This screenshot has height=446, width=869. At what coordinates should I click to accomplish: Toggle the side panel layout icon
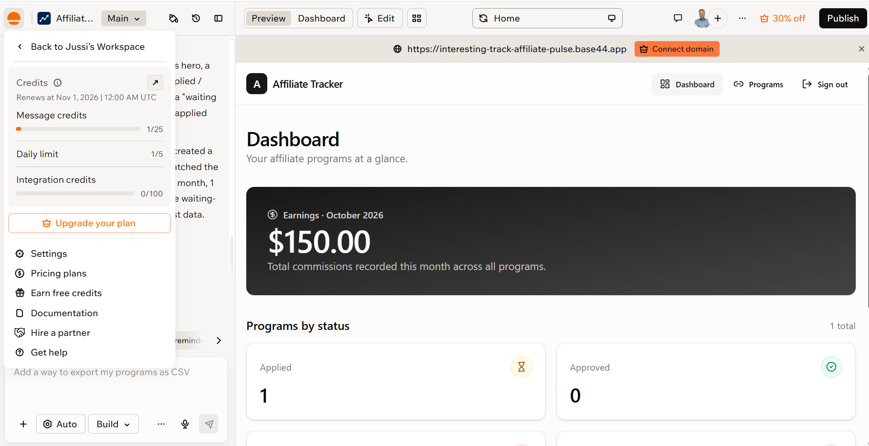point(218,18)
